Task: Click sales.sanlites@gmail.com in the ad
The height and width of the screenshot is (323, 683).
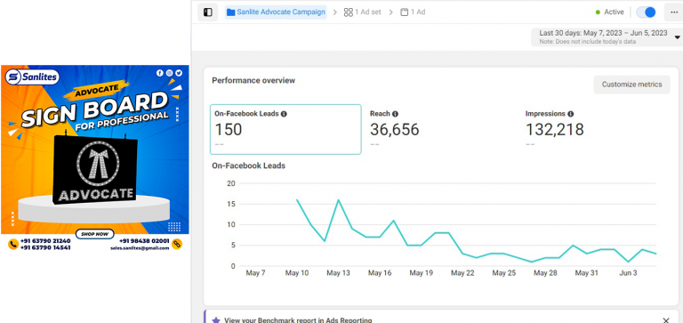Action: (140, 248)
